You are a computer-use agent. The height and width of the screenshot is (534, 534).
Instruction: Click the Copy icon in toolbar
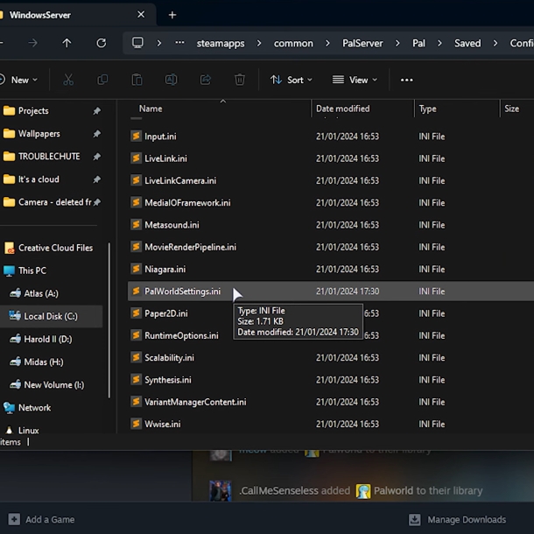pyautogui.click(x=102, y=80)
